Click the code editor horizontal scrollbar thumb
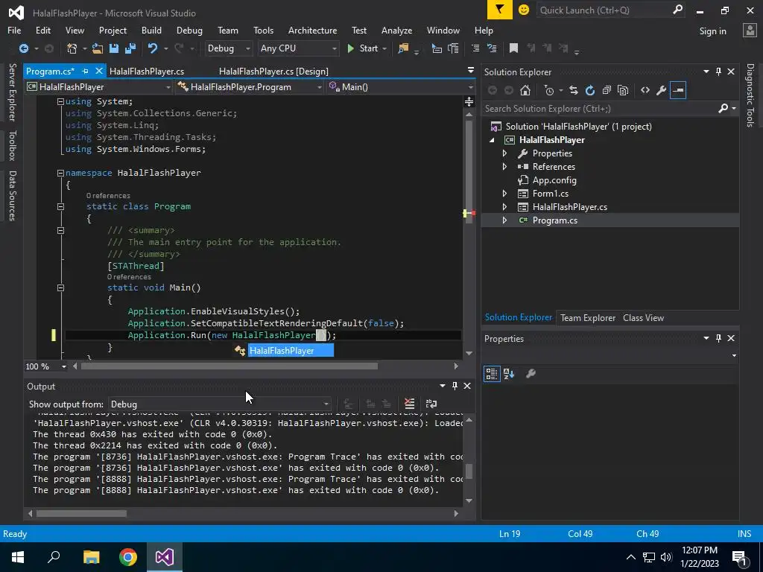The image size is (763, 572). pyautogui.click(x=229, y=366)
